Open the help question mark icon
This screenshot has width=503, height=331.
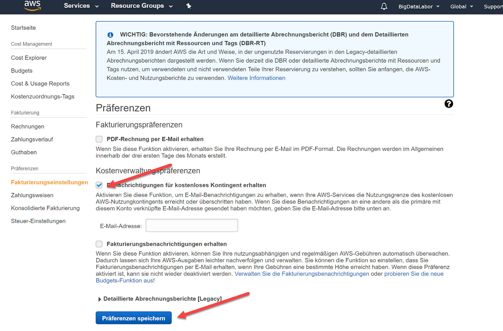(x=449, y=104)
